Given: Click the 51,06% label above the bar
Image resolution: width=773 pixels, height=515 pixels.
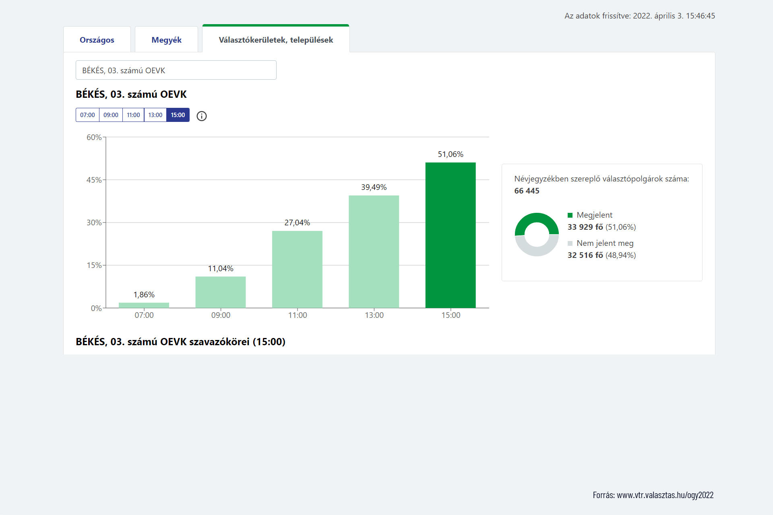Looking at the screenshot, I should point(451,154).
